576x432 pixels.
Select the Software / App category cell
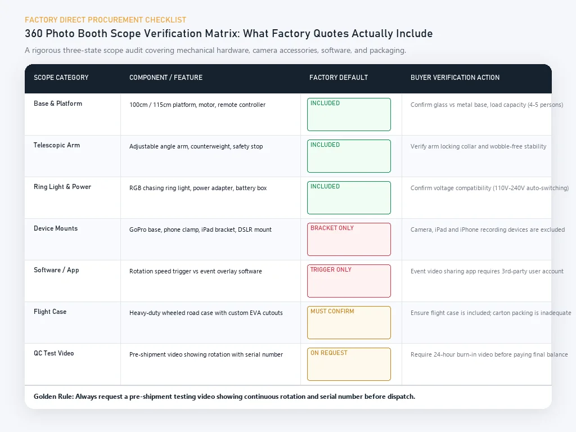[73, 281]
